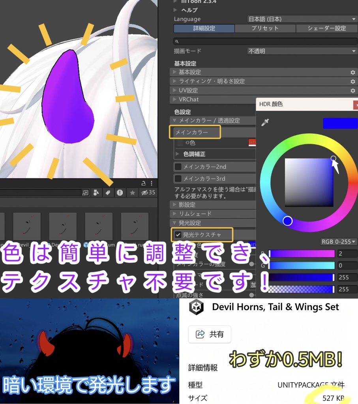This screenshot has width=358, height=404.
Task: Click the Project panel search field
Action: point(41,193)
